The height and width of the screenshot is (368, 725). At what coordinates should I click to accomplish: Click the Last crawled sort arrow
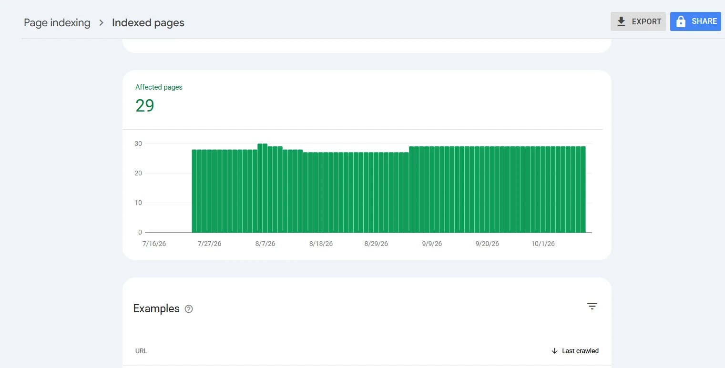pos(554,351)
